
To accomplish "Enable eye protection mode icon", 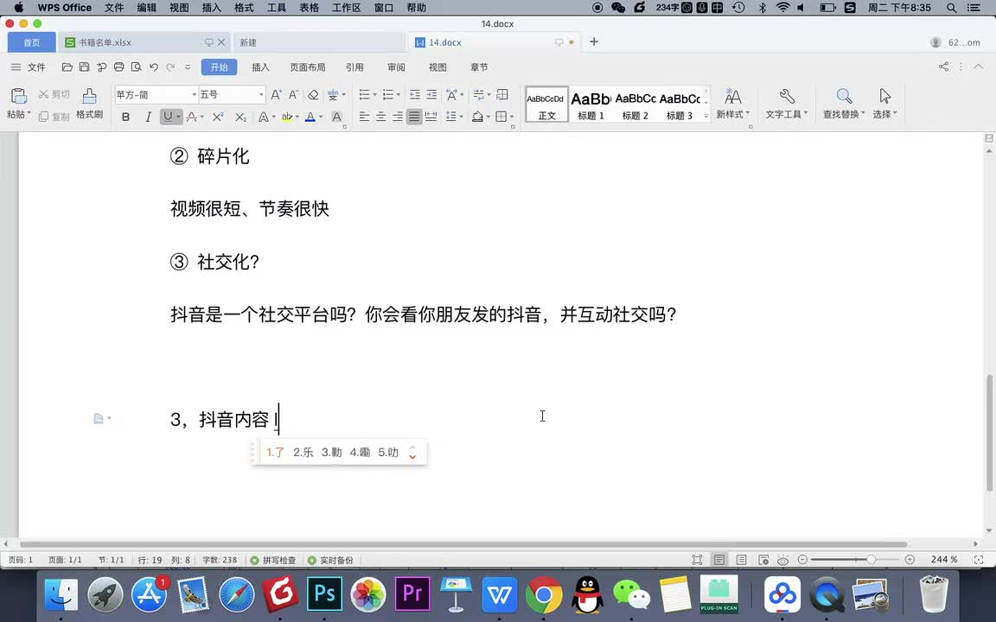I will coord(783,560).
